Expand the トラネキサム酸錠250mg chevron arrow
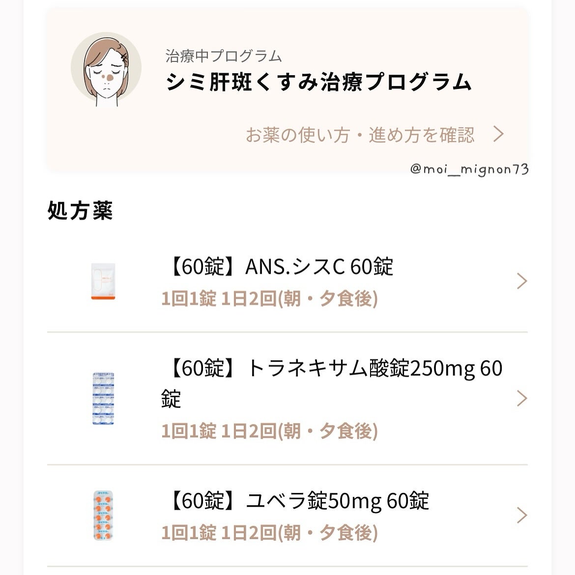 pos(522,398)
